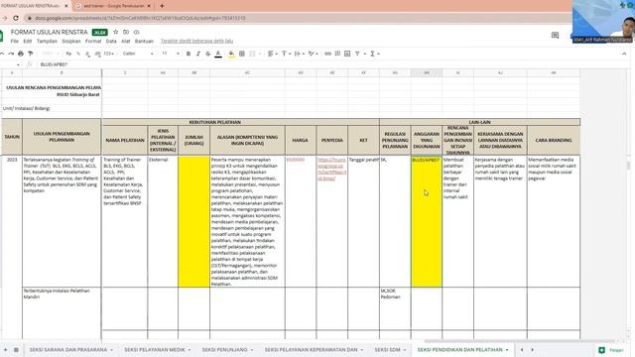Open comment history icon at top right

pyautogui.click(x=555, y=36)
